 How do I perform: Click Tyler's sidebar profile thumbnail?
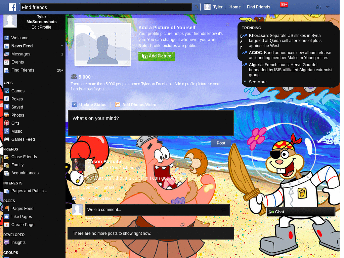tap(10, 21)
